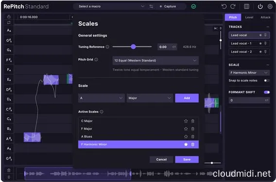Delete F Major scale with trash icon

(x=193, y=129)
